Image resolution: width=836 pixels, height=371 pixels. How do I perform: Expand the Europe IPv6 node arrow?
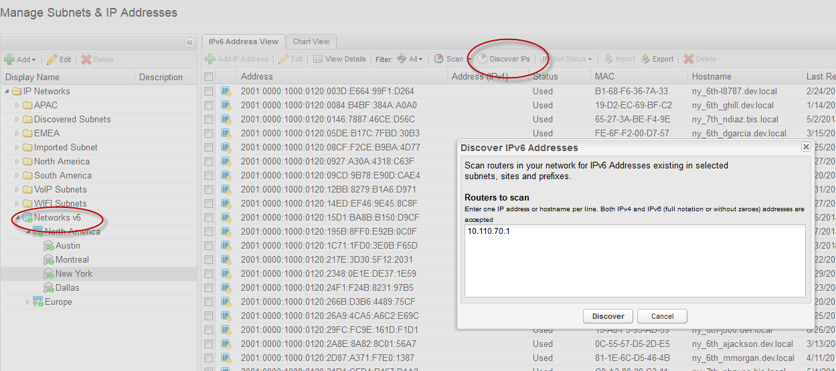pos(28,301)
